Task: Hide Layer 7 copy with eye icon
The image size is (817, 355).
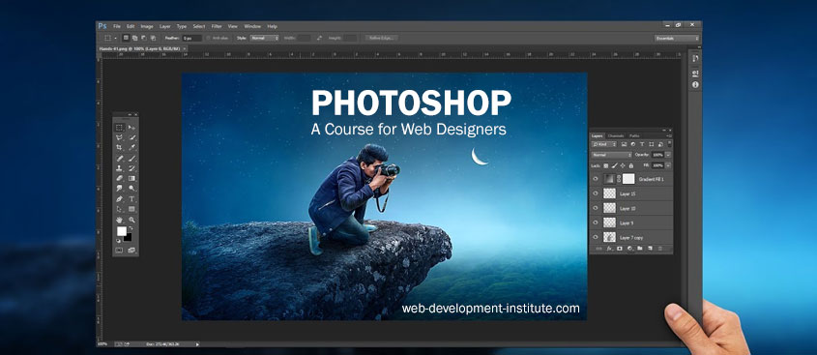Action: (596, 237)
